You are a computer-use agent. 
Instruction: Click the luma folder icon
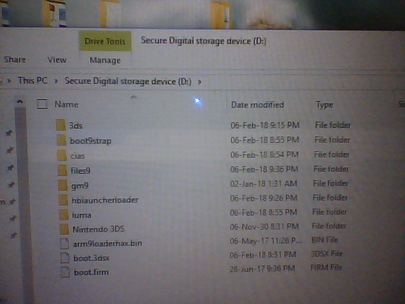coord(64,215)
